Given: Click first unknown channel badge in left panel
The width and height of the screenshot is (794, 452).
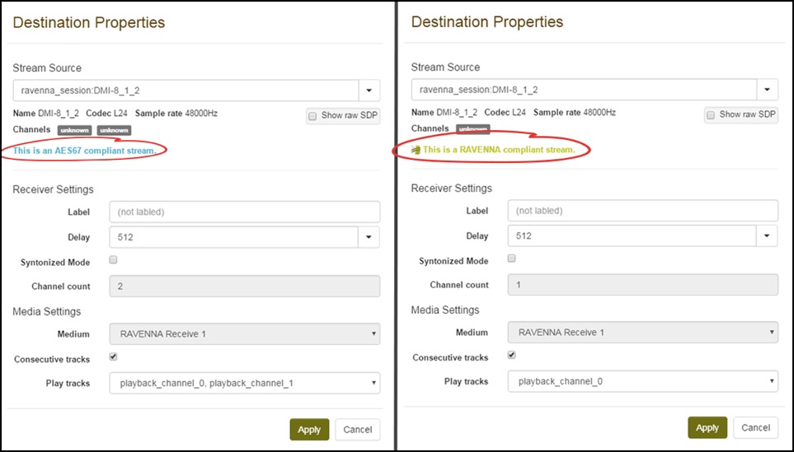Looking at the screenshot, I should pos(74,130).
